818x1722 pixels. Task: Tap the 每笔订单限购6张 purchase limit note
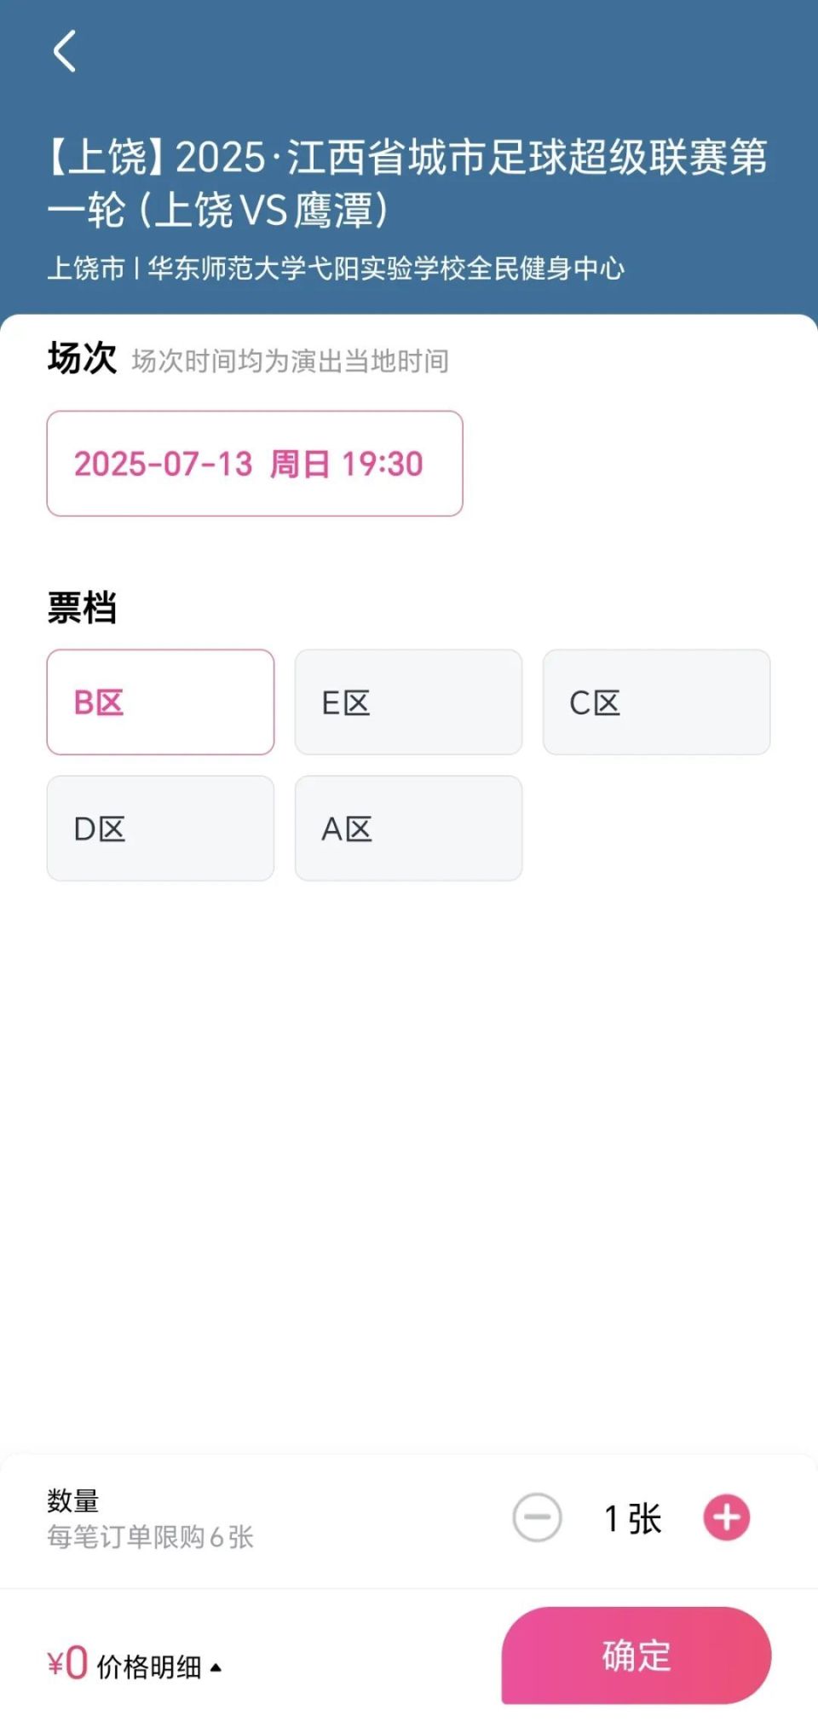[150, 1537]
